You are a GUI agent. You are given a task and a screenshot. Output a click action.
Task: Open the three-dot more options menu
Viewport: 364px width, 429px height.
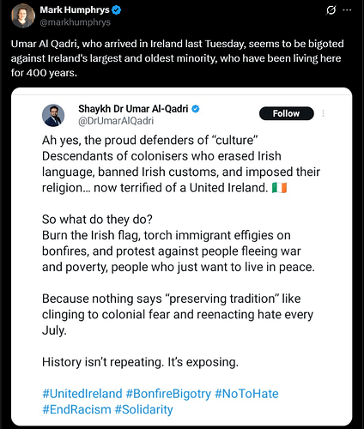tap(347, 10)
